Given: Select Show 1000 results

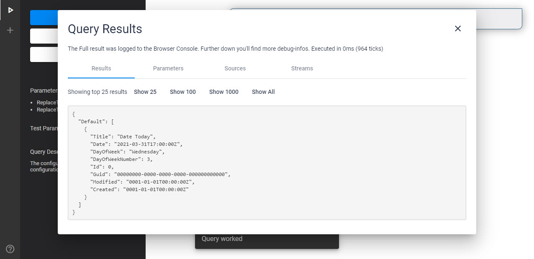Looking at the screenshot, I should (224, 92).
